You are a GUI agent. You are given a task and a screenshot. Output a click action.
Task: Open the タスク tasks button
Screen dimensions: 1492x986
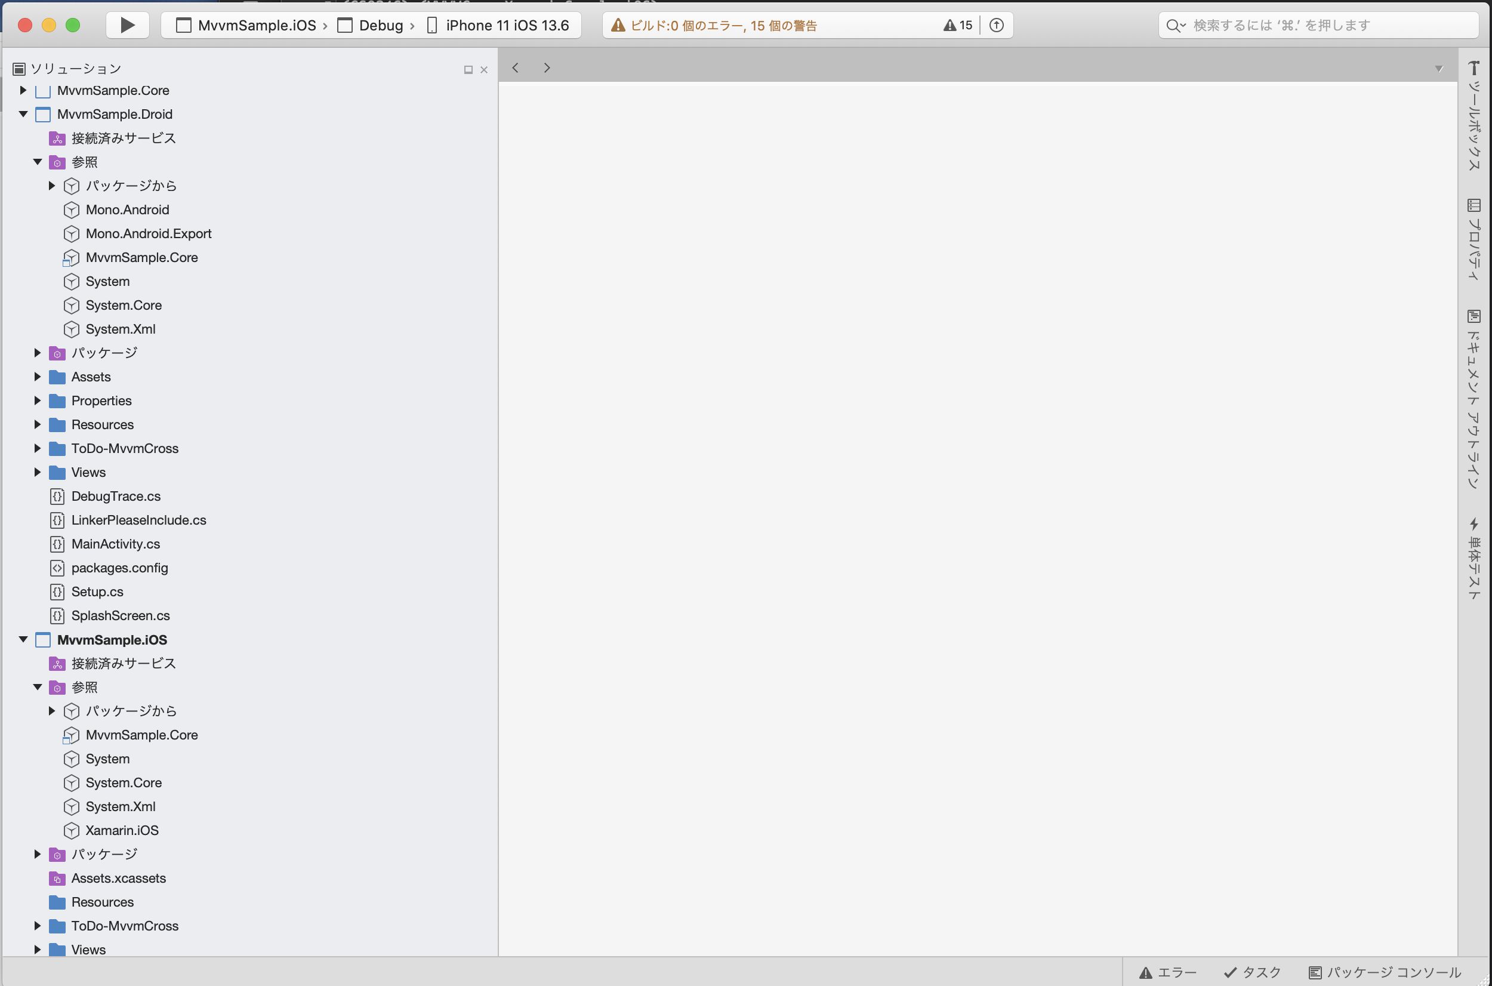(1253, 972)
